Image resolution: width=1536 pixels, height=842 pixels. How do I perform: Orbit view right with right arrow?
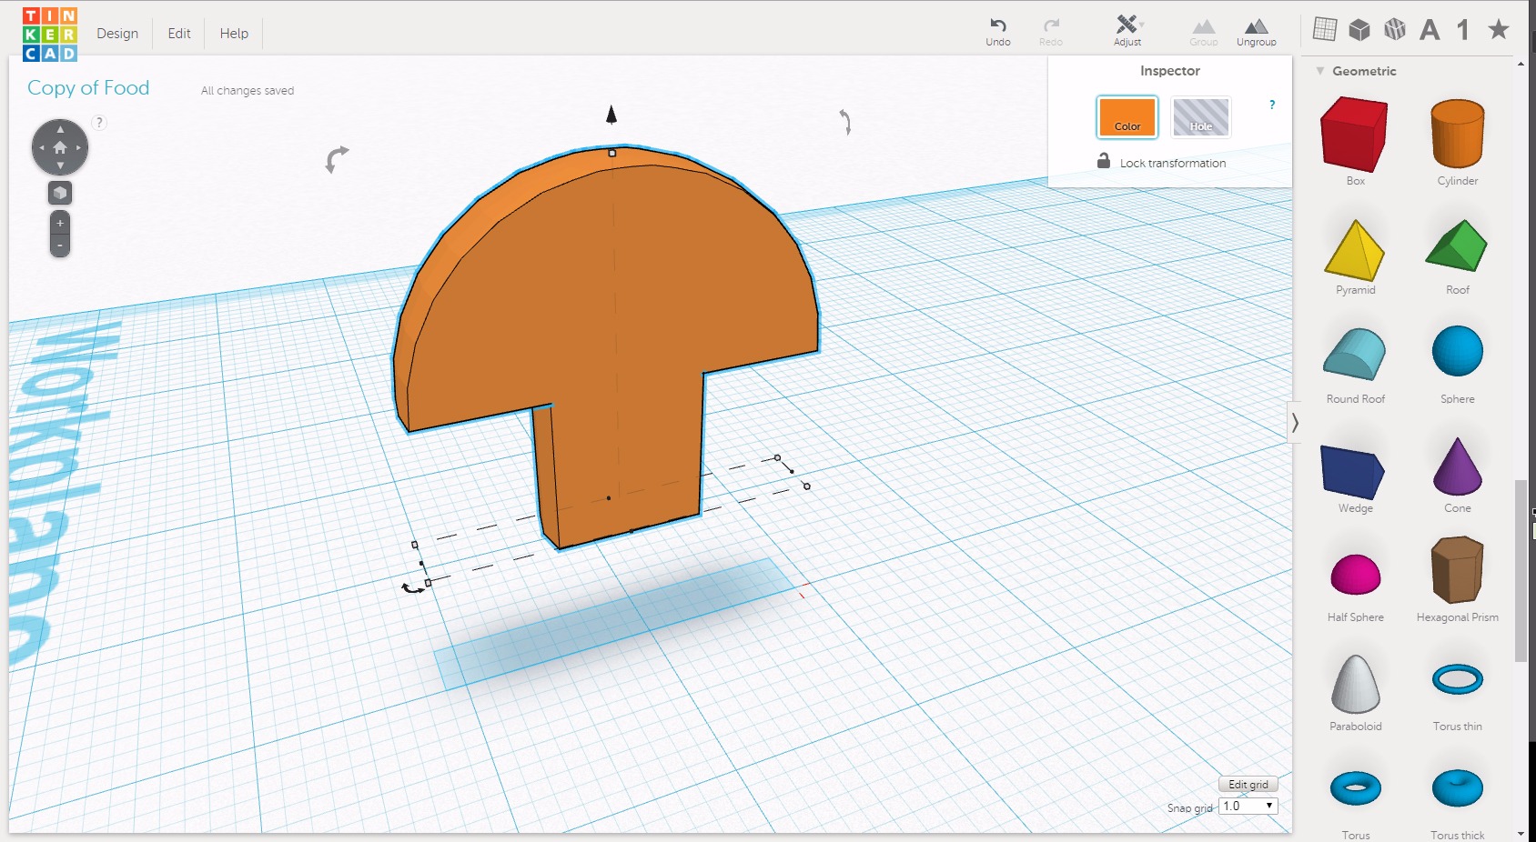pos(79,147)
